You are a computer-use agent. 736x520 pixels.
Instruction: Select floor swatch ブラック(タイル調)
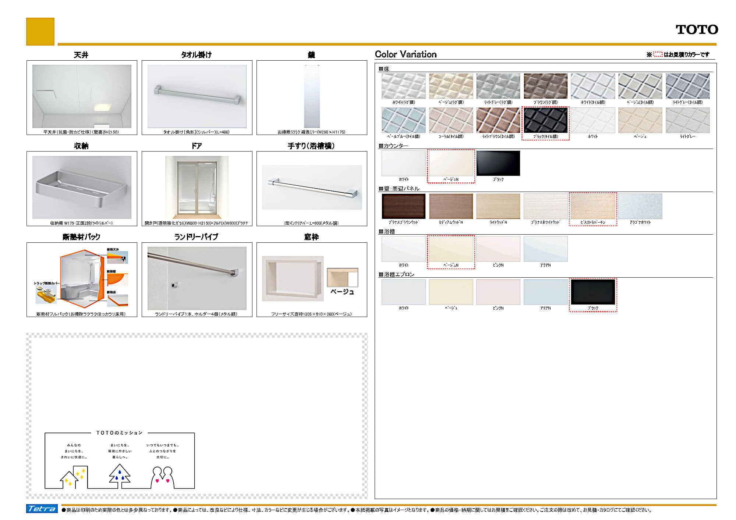[546, 120]
